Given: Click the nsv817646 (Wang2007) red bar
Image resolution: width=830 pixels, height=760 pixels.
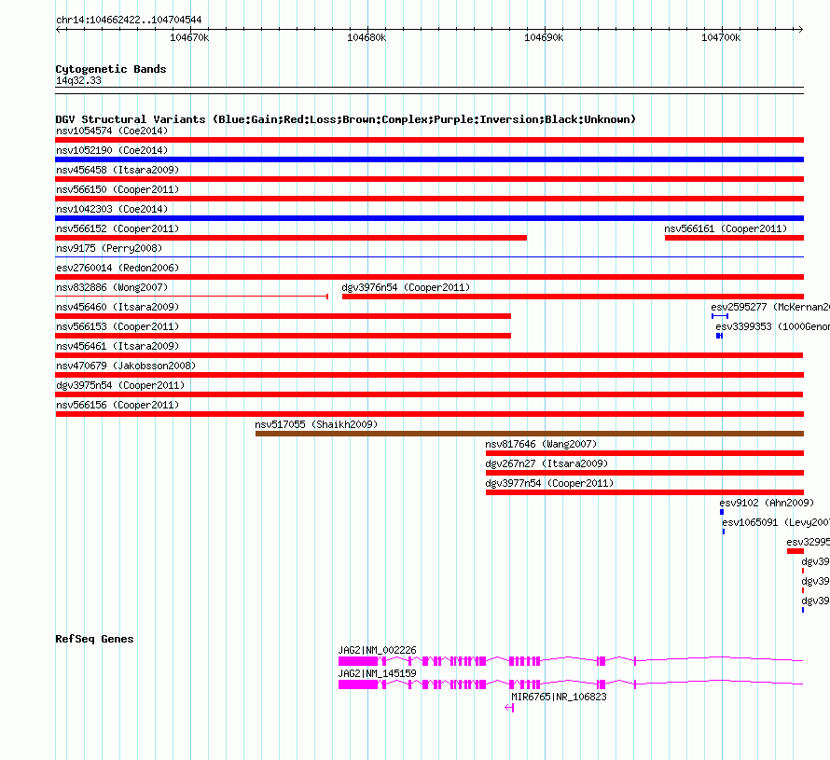Looking at the screenshot, I should [644, 453].
